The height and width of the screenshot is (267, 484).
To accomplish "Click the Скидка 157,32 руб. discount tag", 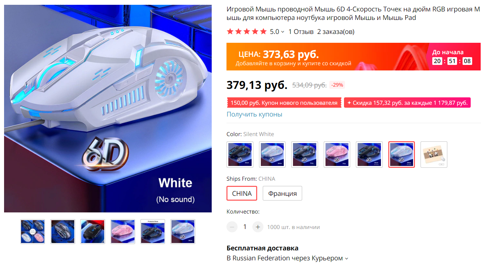I will click(x=407, y=103).
